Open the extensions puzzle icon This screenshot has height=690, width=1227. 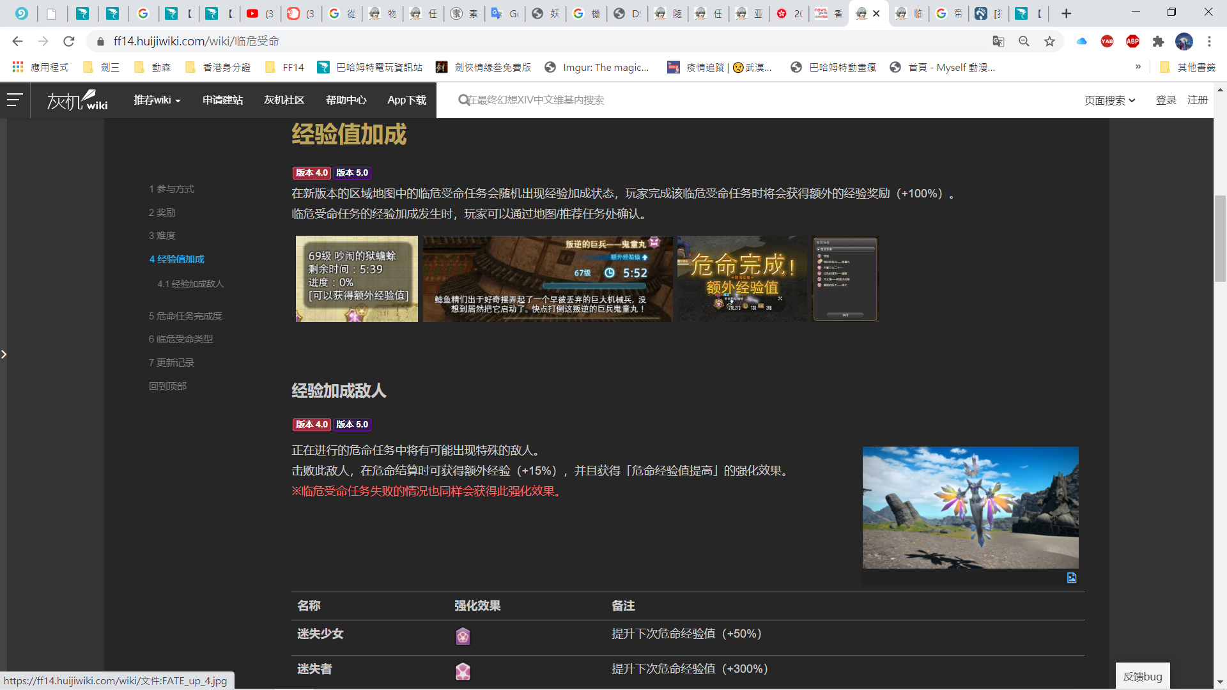pyautogui.click(x=1158, y=42)
